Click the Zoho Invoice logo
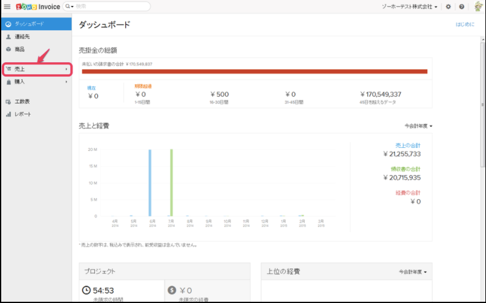This screenshot has width=486, height=303. [37, 6]
